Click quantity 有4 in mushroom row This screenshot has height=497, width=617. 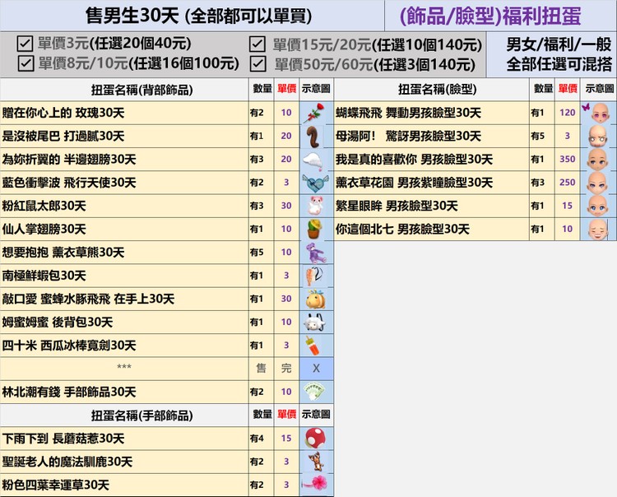[257, 439]
